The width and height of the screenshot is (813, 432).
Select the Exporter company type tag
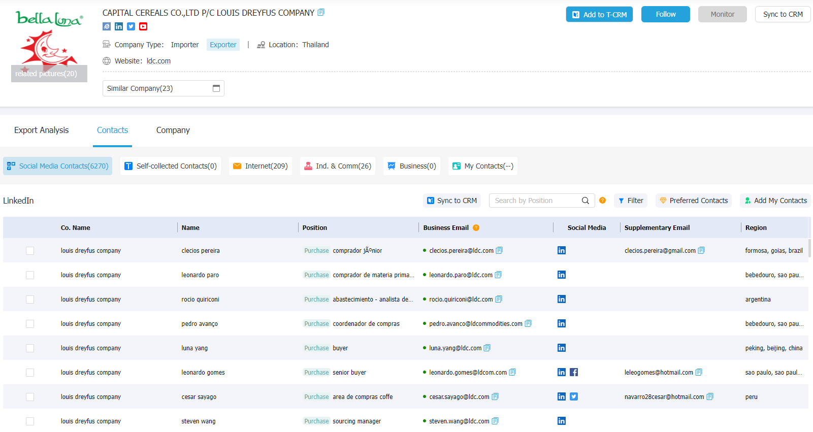223,45
